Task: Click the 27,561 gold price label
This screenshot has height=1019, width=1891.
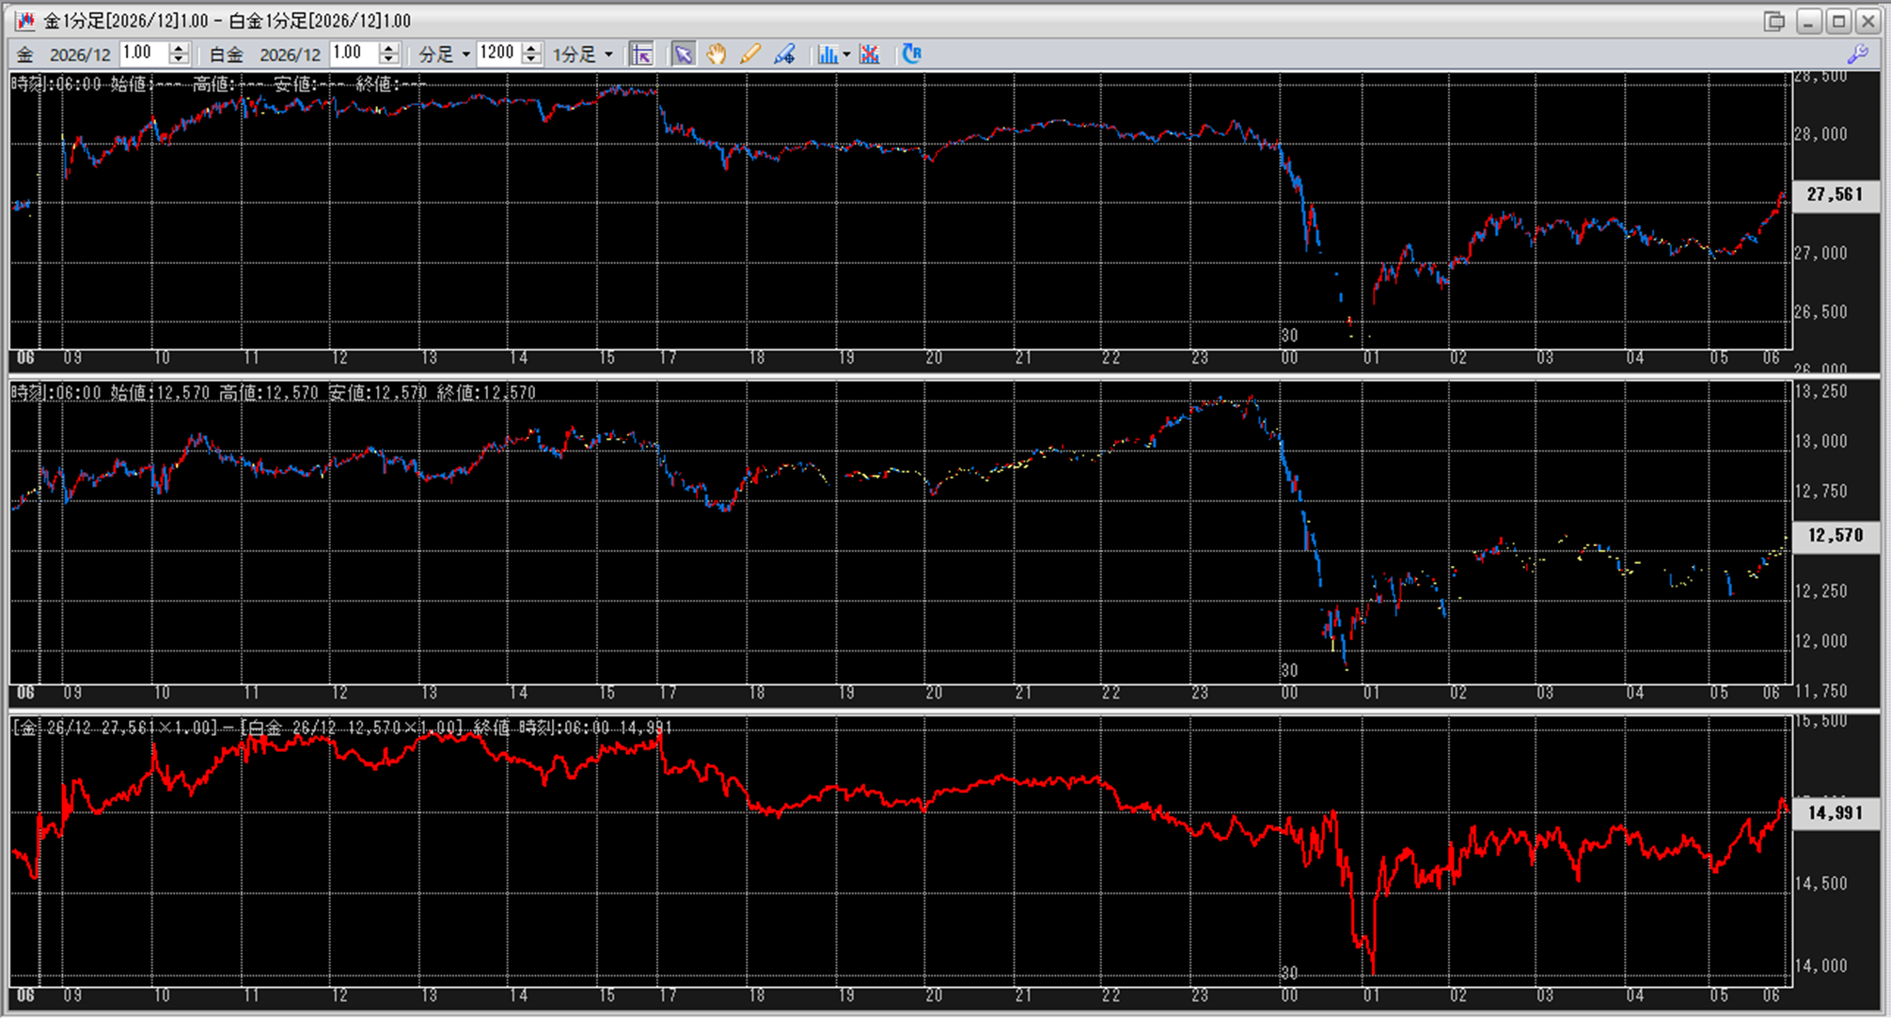Action: (x=1835, y=195)
